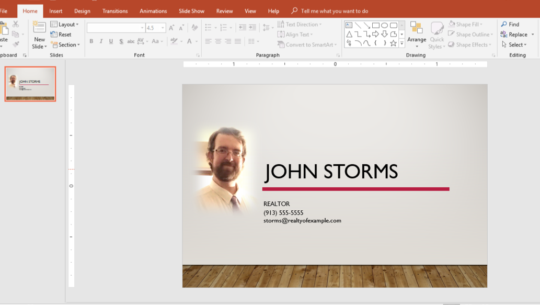The height and width of the screenshot is (305, 540).
Task: Switch to the Insert tab
Action: (x=56, y=11)
